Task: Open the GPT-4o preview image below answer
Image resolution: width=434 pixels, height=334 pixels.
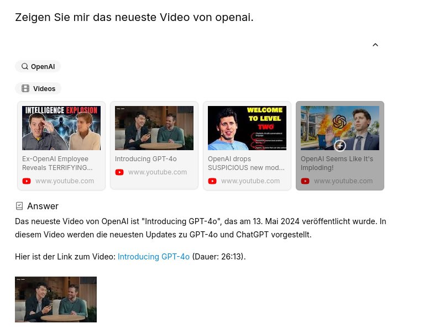Action: point(56,299)
